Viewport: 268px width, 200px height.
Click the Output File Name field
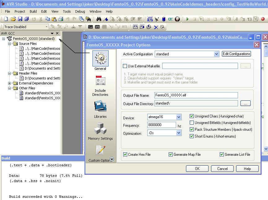pos(196,95)
